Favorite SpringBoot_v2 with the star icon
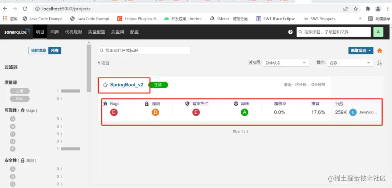Image resolution: width=392 pixels, height=188 pixels. pyautogui.click(x=105, y=85)
